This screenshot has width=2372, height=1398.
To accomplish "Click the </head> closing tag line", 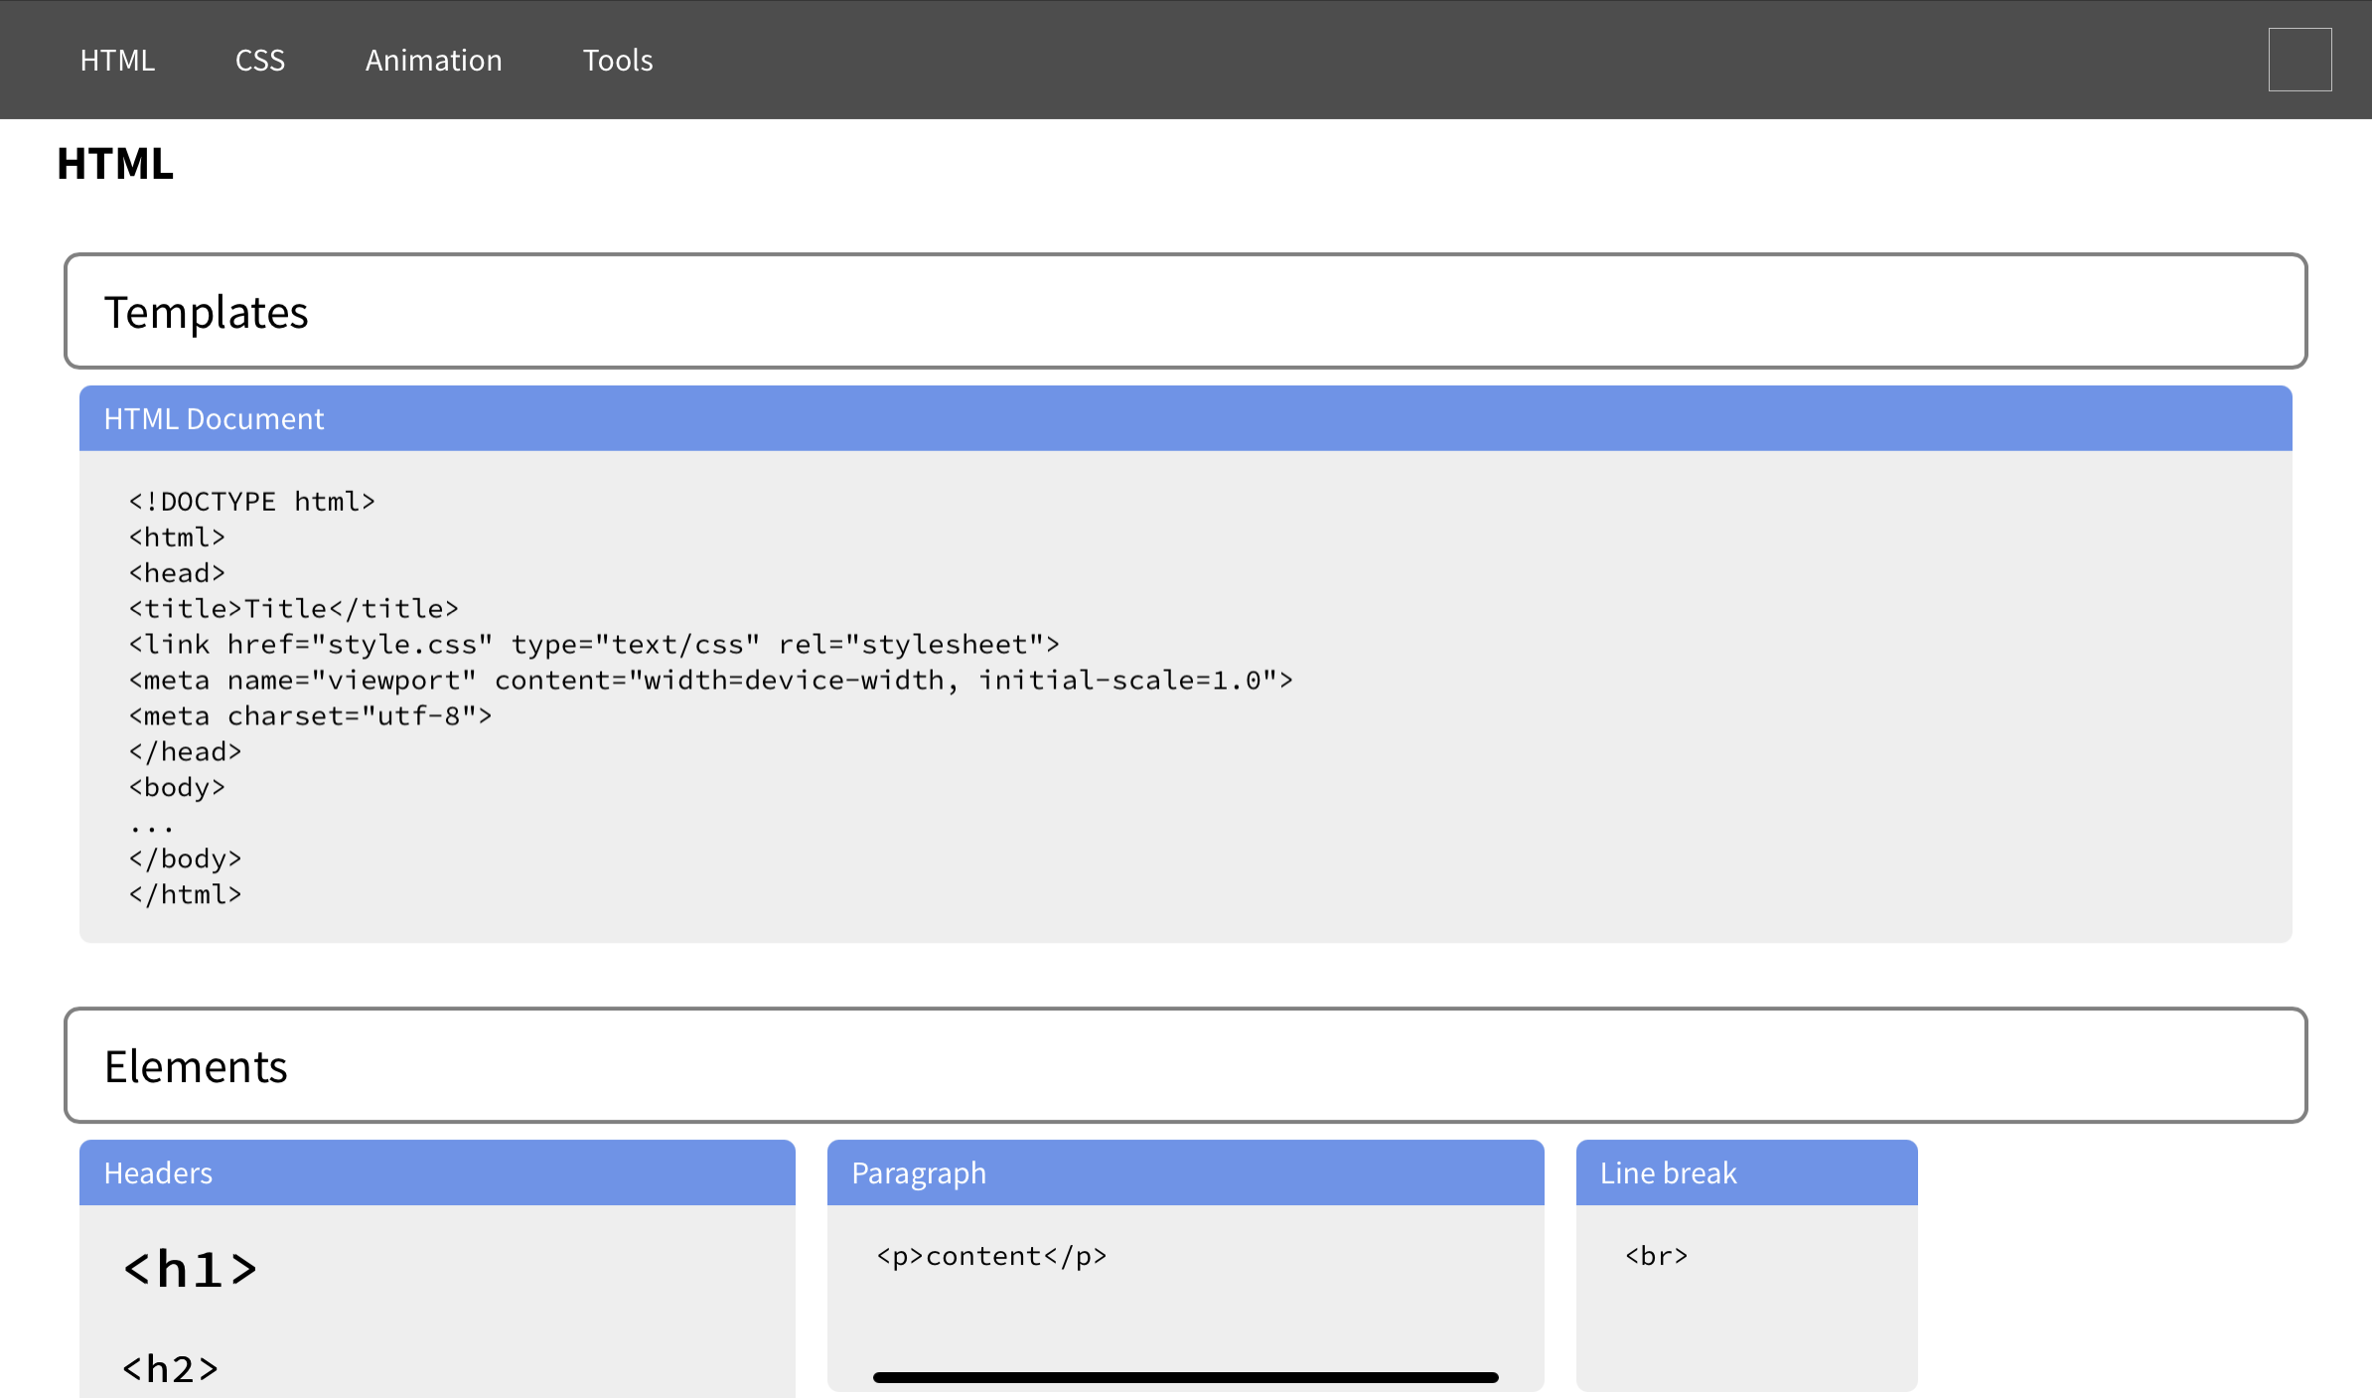I will (x=185, y=752).
